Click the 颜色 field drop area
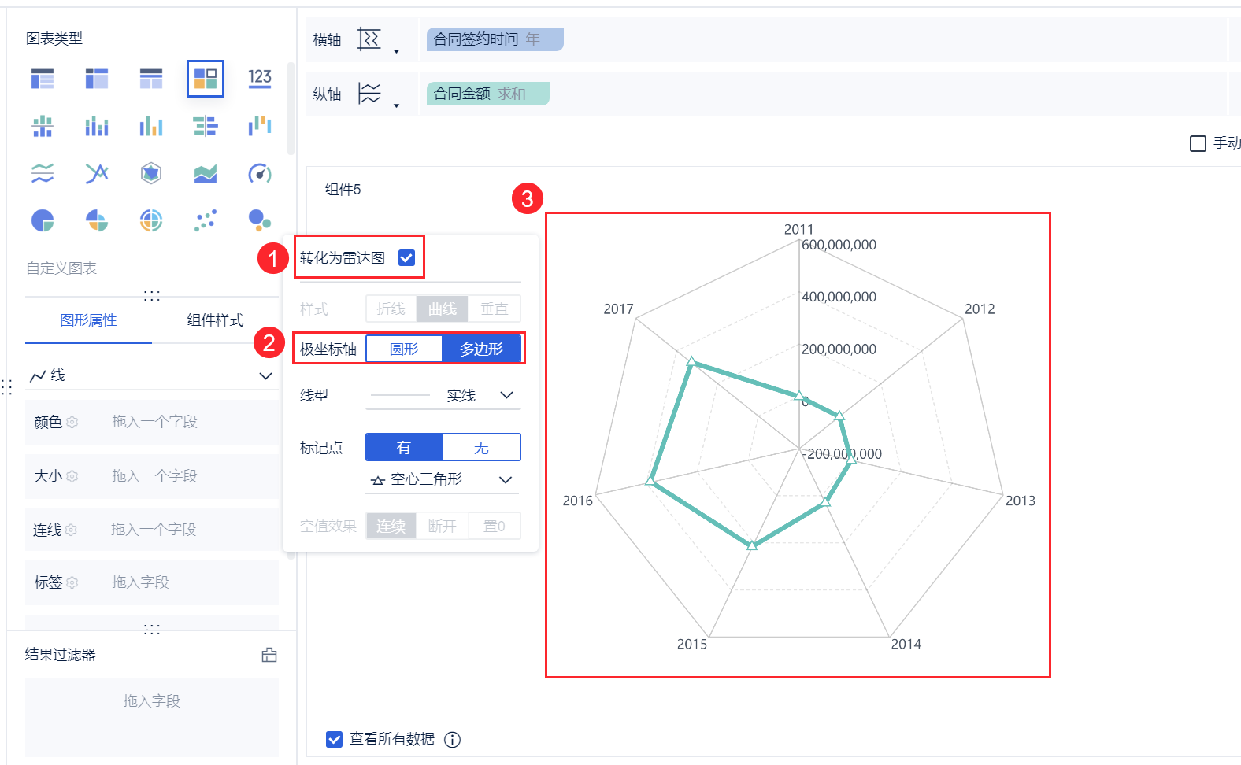 coord(155,422)
